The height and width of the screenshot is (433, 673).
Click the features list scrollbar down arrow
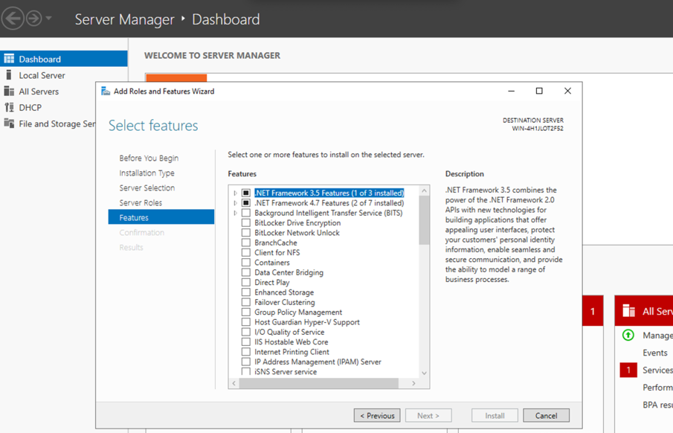(424, 371)
